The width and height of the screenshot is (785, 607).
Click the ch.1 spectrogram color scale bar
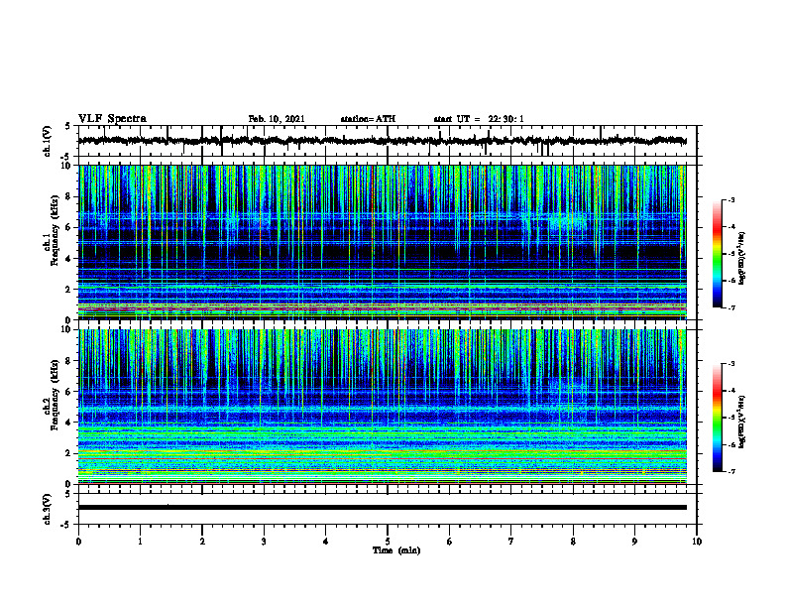(x=717, y=254)
